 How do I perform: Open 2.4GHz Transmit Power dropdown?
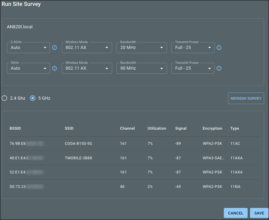(x=193, y=48)
